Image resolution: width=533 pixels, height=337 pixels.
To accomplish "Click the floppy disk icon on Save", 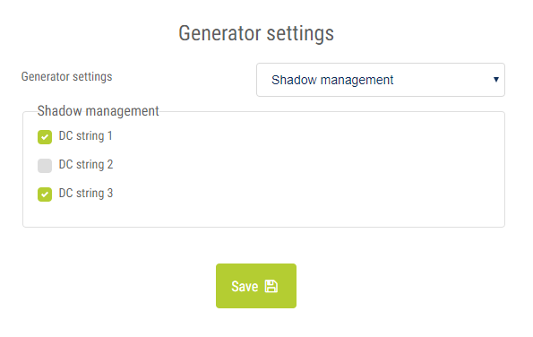I will (x=271, y=286).
